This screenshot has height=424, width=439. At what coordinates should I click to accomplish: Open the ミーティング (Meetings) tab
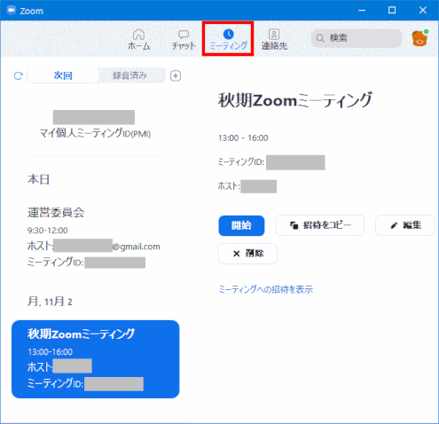click(228, 39)
